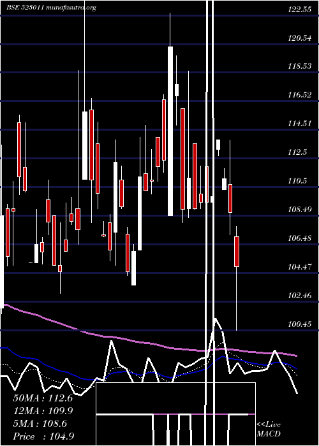Click the 112.5 price axis label

297,152
